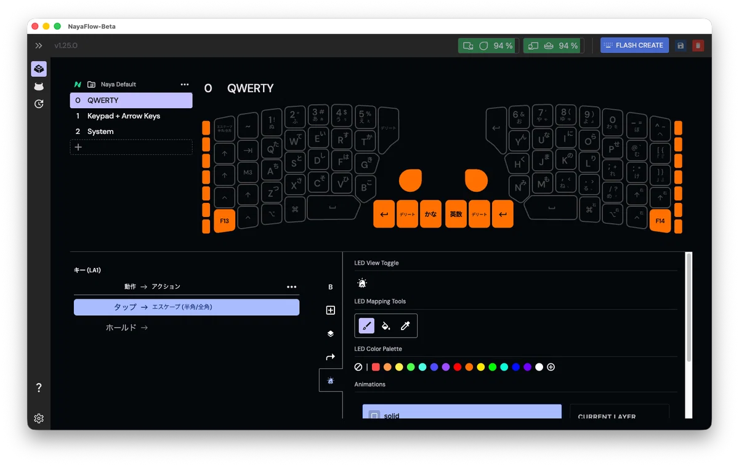
Task: Expand sidebar with double chevron
Action: pos(39,45)
